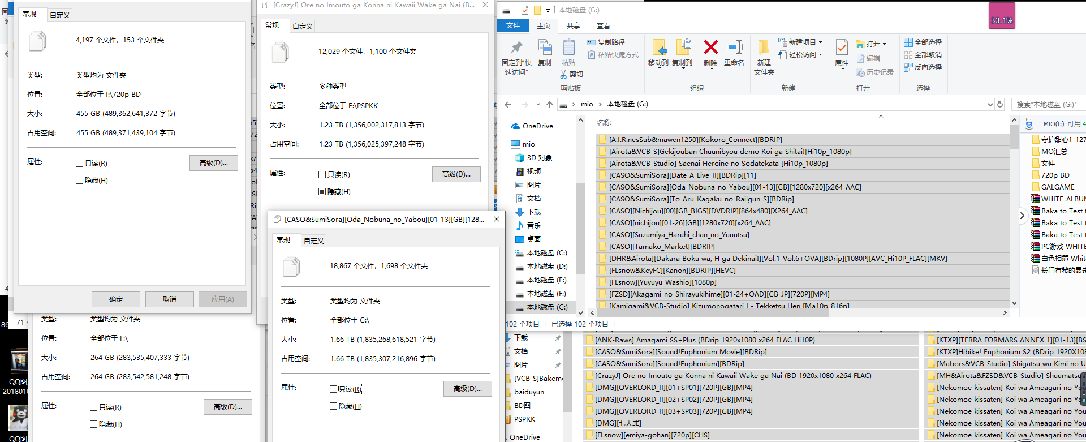The width and height of the screenshot is (1086, 442).
Task: Select 本地磁盘 (C:) in navigation pane
Action: (x=541, y=253)
